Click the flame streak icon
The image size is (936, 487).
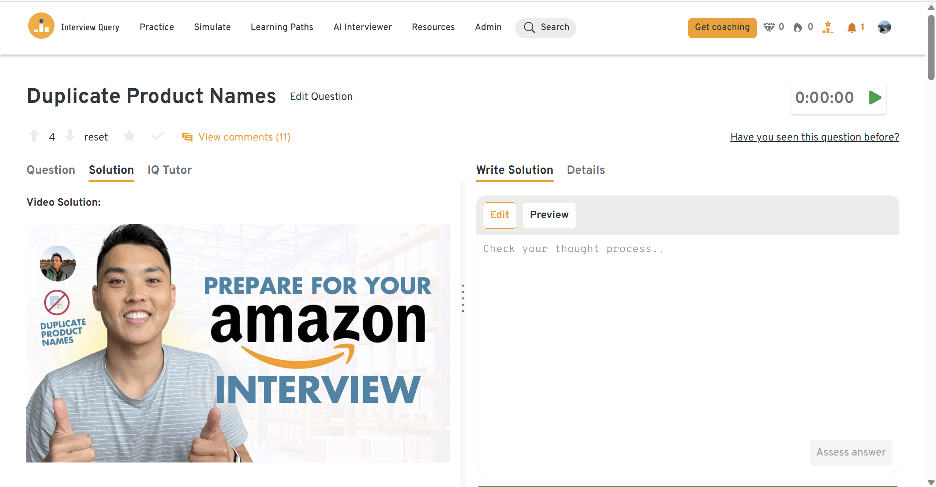[x=798, y=27]
